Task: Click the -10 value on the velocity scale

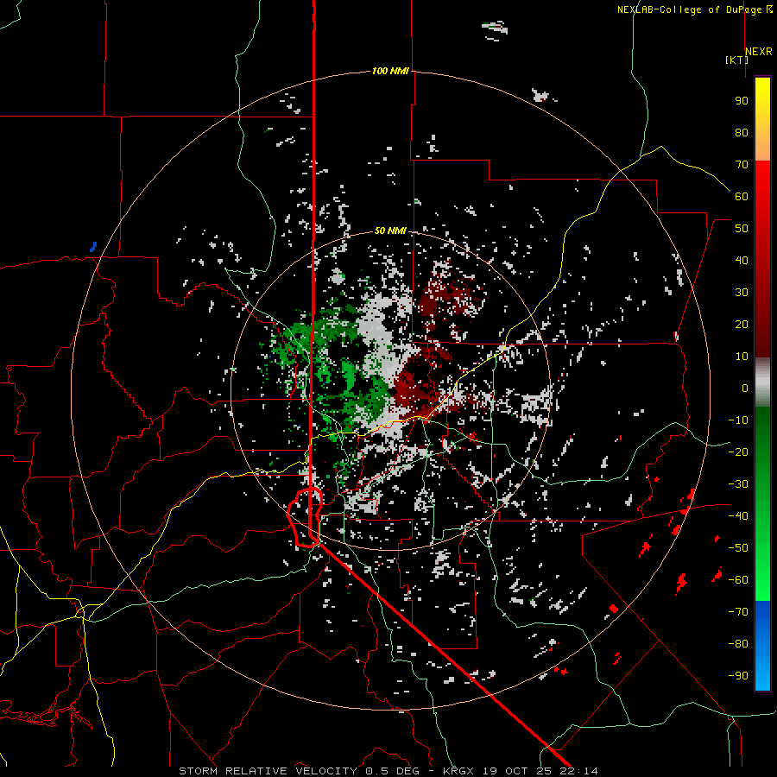Action: 738,420
